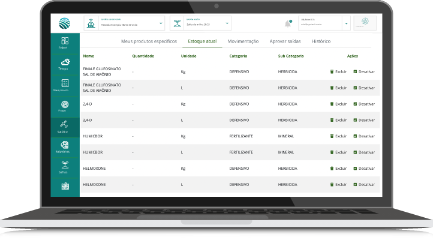This screenshot has width=433, height=240.
Task: Click the safra name text in the selector
Action: coord(199,25)
